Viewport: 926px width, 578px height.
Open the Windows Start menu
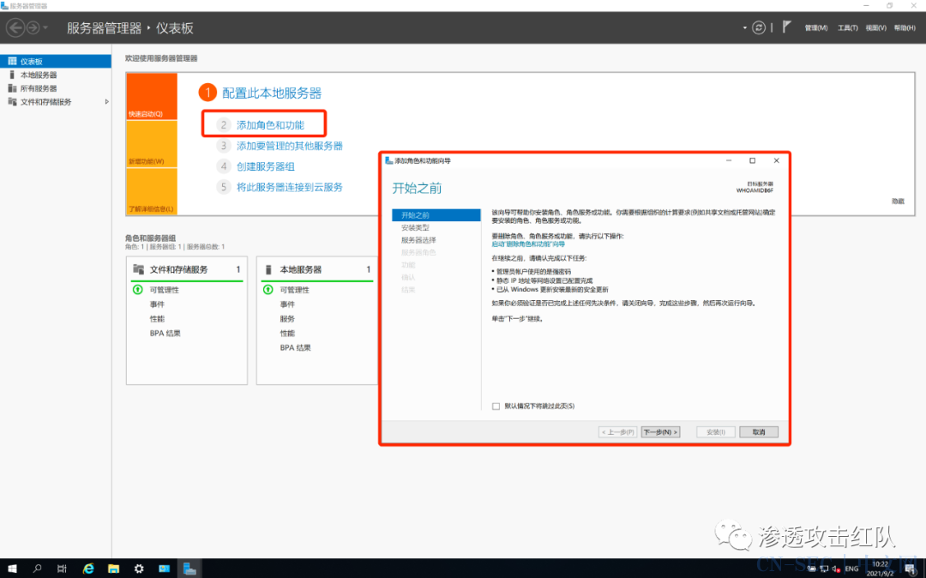12,569
